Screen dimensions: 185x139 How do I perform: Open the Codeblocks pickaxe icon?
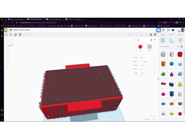click(x=168, y=30)
